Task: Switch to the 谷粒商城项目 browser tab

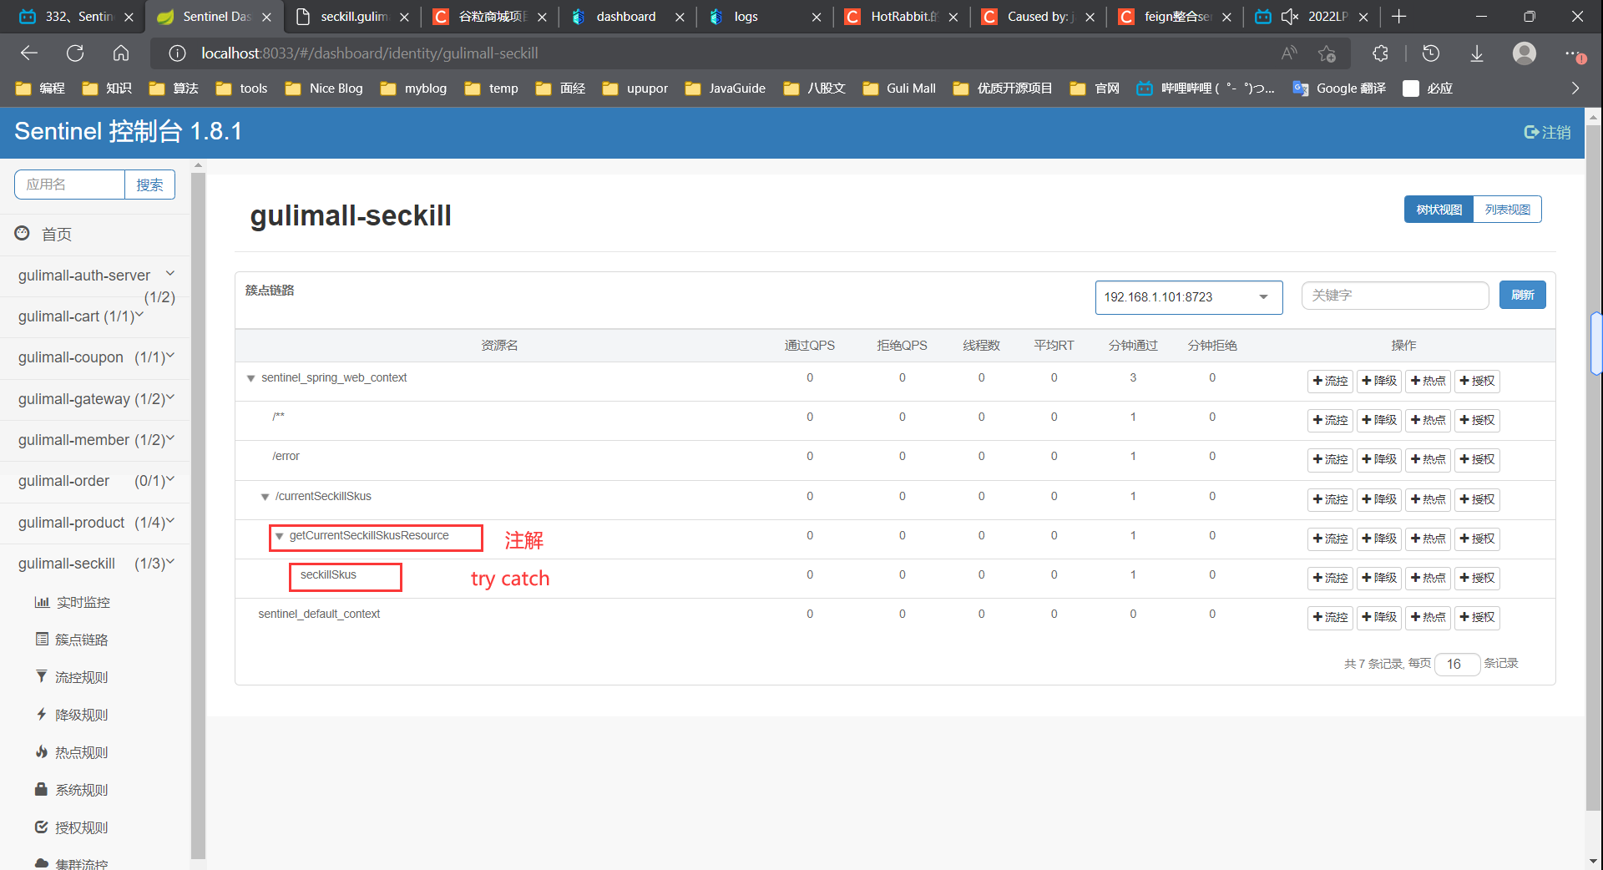Action: [488, 17]
